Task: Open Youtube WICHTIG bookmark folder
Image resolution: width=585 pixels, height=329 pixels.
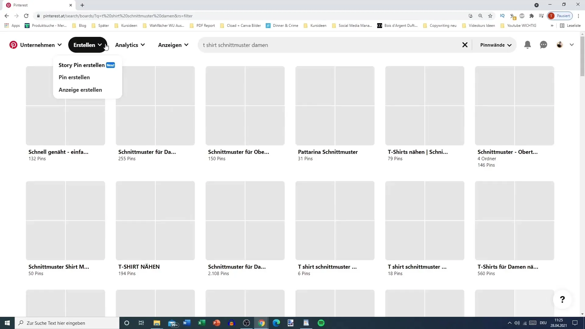Action: [x=518, y=26]
